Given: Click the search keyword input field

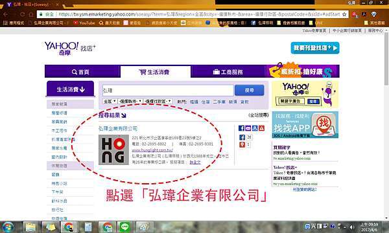Looking at the screenshot, I should pos(168,91).
